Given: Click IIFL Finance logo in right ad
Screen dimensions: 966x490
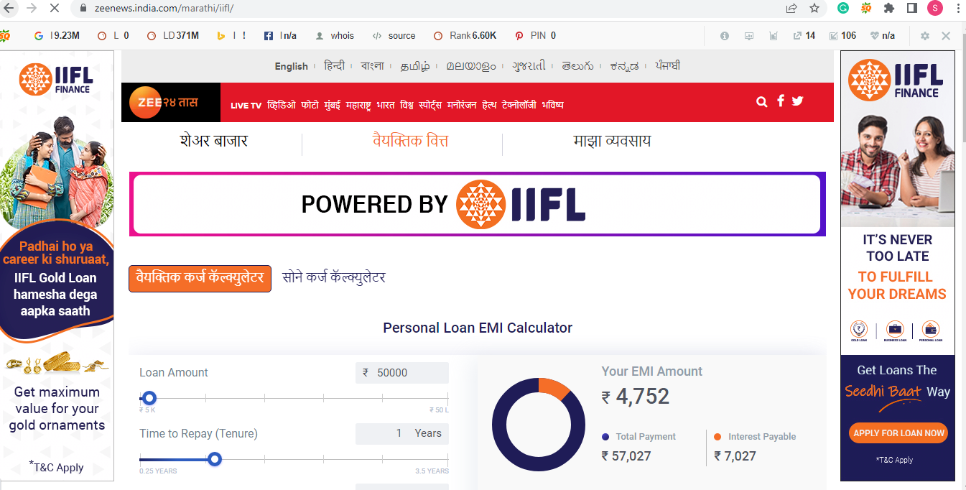Looking at the screenshot, I should (897, 79).
